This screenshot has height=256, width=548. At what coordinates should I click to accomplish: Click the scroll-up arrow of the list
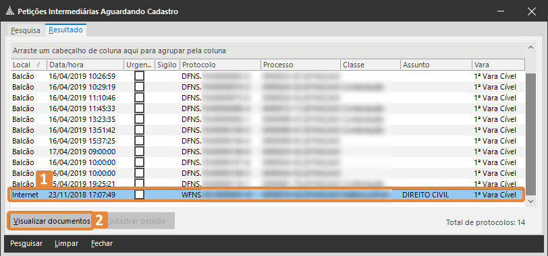coord(530,47)
